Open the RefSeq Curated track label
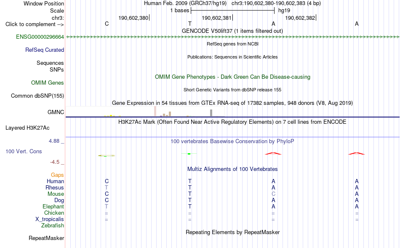 (45, 50)
